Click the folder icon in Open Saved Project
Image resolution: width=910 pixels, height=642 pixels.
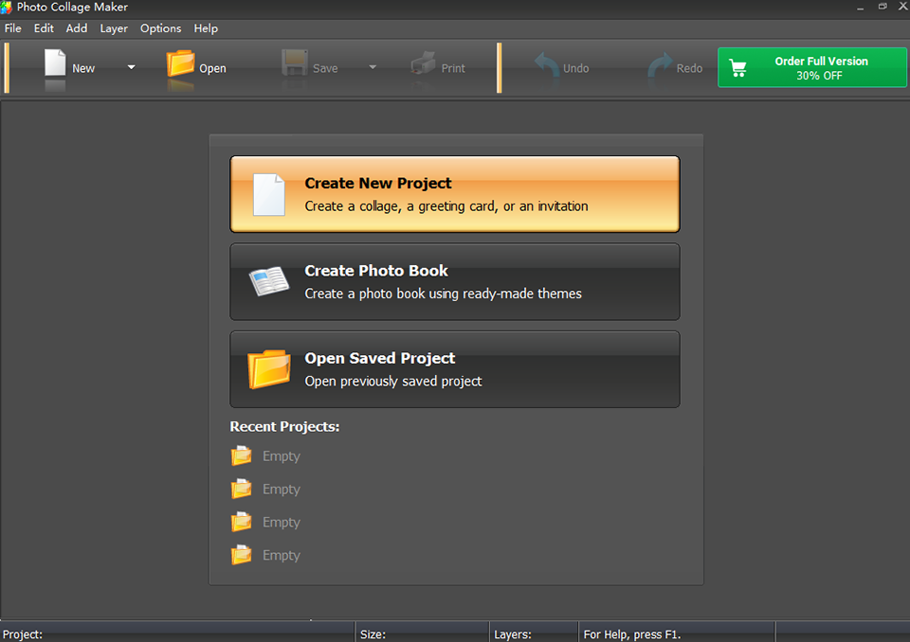pos(269,369)
